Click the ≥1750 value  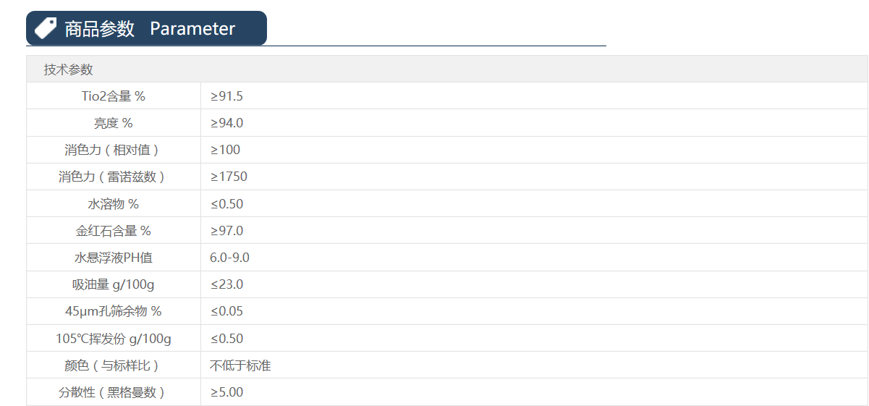pyautogui.click(x=229, y=177)
